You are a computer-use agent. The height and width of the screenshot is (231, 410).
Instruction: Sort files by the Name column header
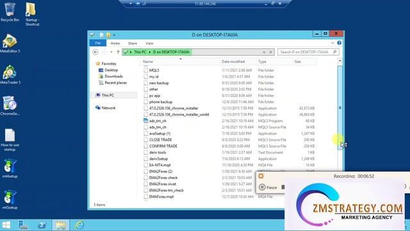[181, 62]
